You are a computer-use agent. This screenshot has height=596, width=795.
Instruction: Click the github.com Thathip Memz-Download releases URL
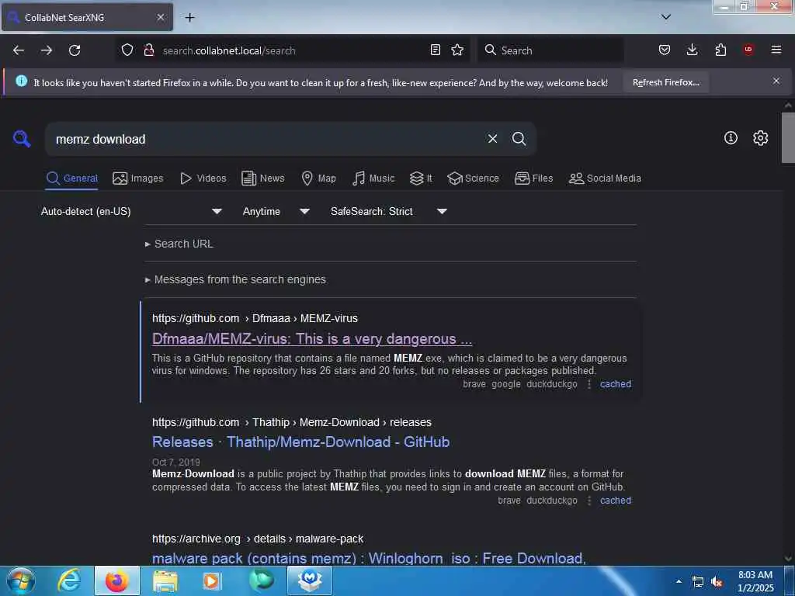pyautogui.click(x=292, y=422)
